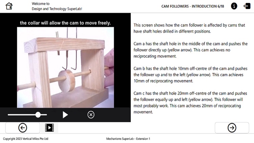Click 'Mechanisms SuperLab - Extension 1' footer

coord(128,139)
